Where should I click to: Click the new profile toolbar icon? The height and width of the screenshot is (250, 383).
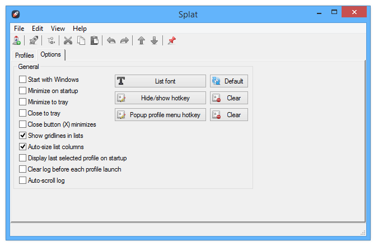point(17,40)
